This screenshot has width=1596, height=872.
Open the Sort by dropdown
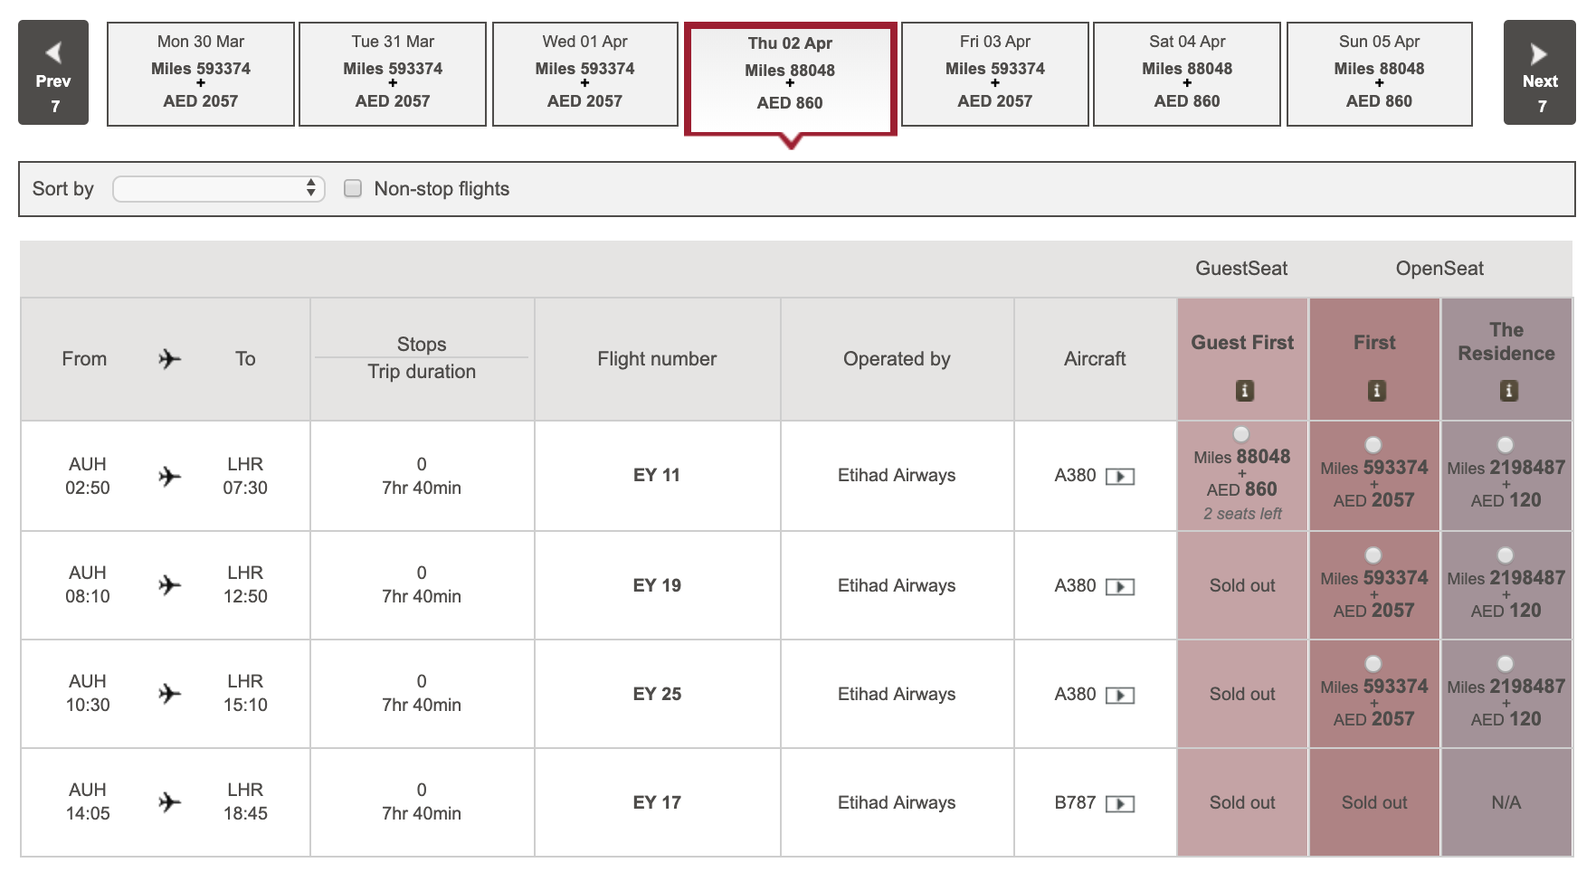[x=218, y=188]
